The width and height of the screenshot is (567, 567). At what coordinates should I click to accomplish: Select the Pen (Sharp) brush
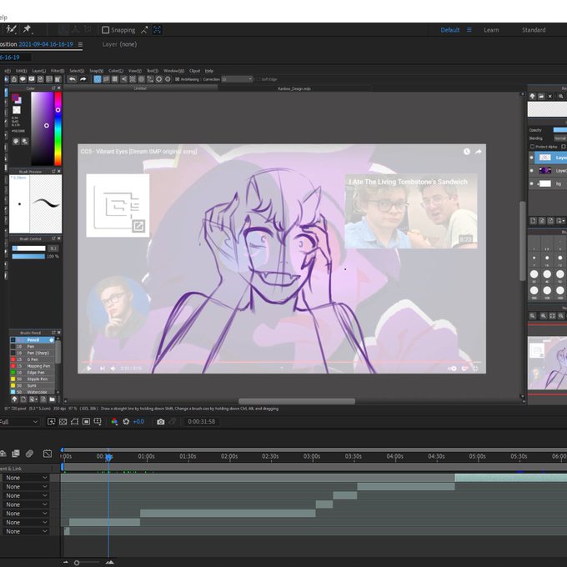point(32,353)
